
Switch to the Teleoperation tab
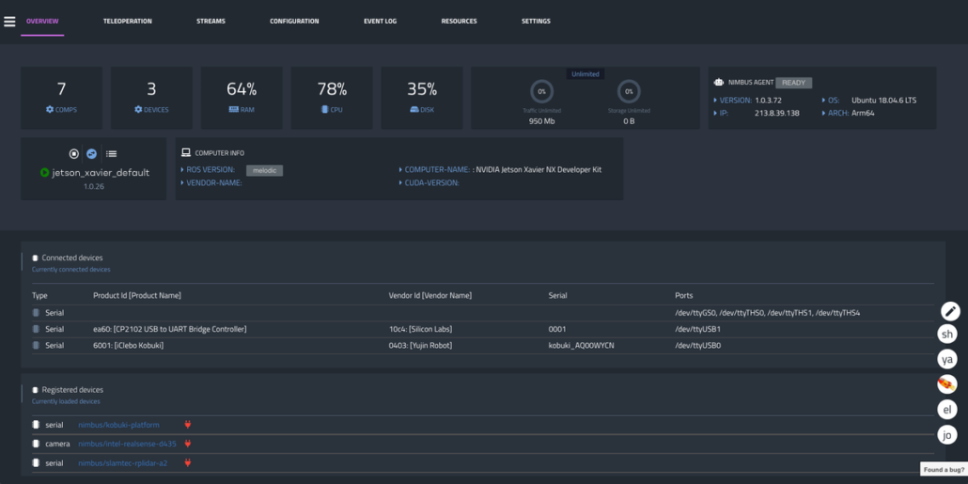[x=127, y=21]
